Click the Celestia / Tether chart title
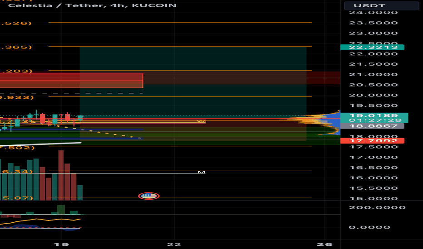 92,5
